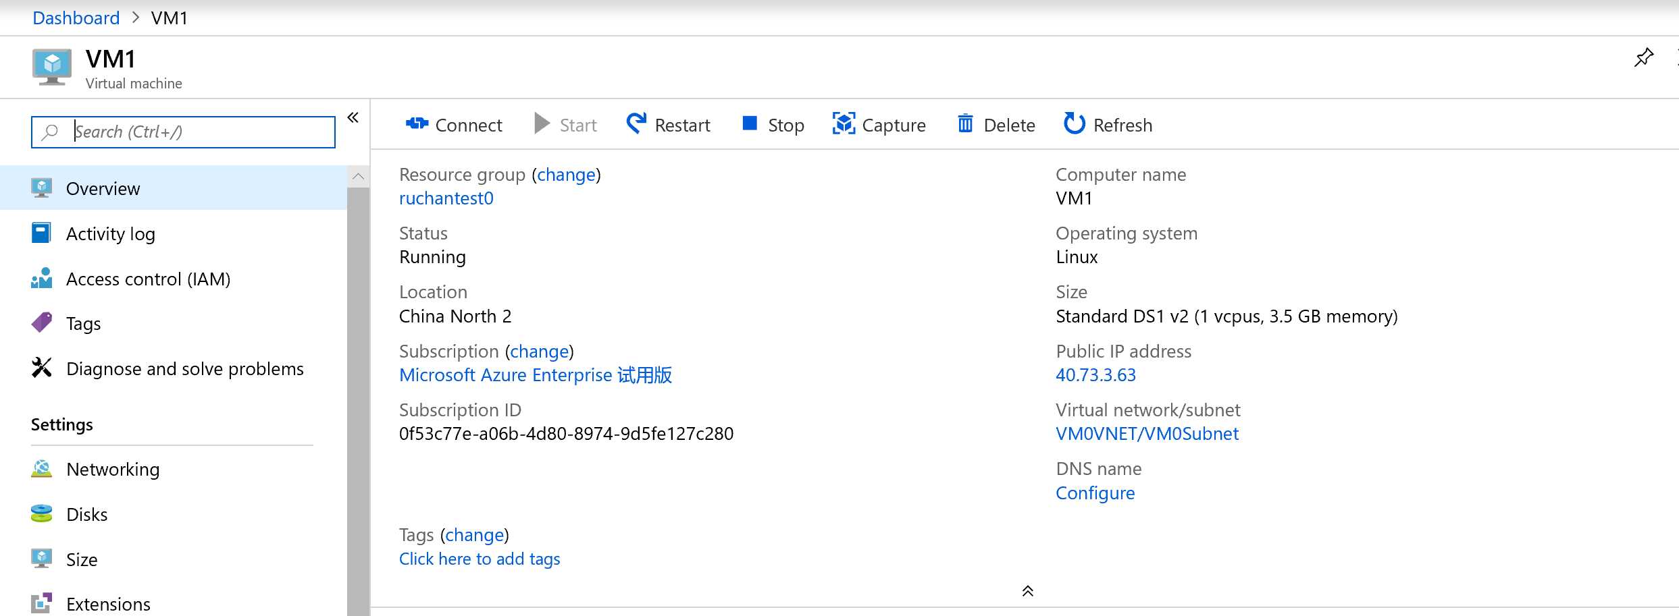Click Delete button label
Viewport: 1679px width, 616px height.
[x=1009, y=125]
